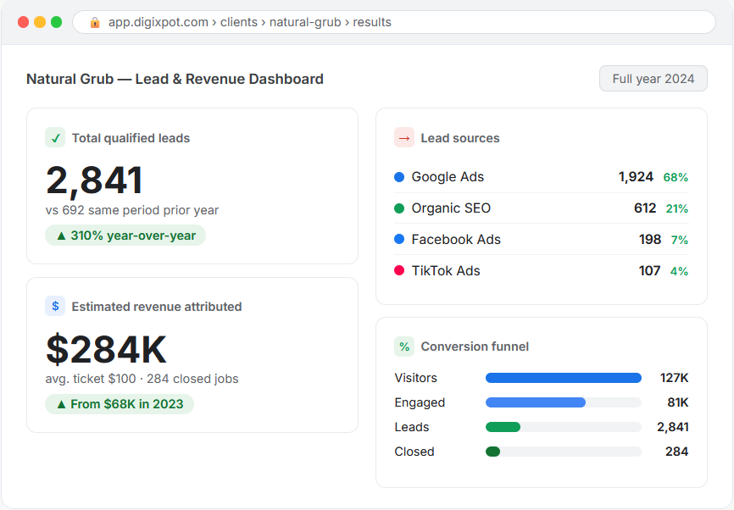Select the Google Ads 1,924 leads row
The height and width of the screenshot is (510, 734).
541,177
